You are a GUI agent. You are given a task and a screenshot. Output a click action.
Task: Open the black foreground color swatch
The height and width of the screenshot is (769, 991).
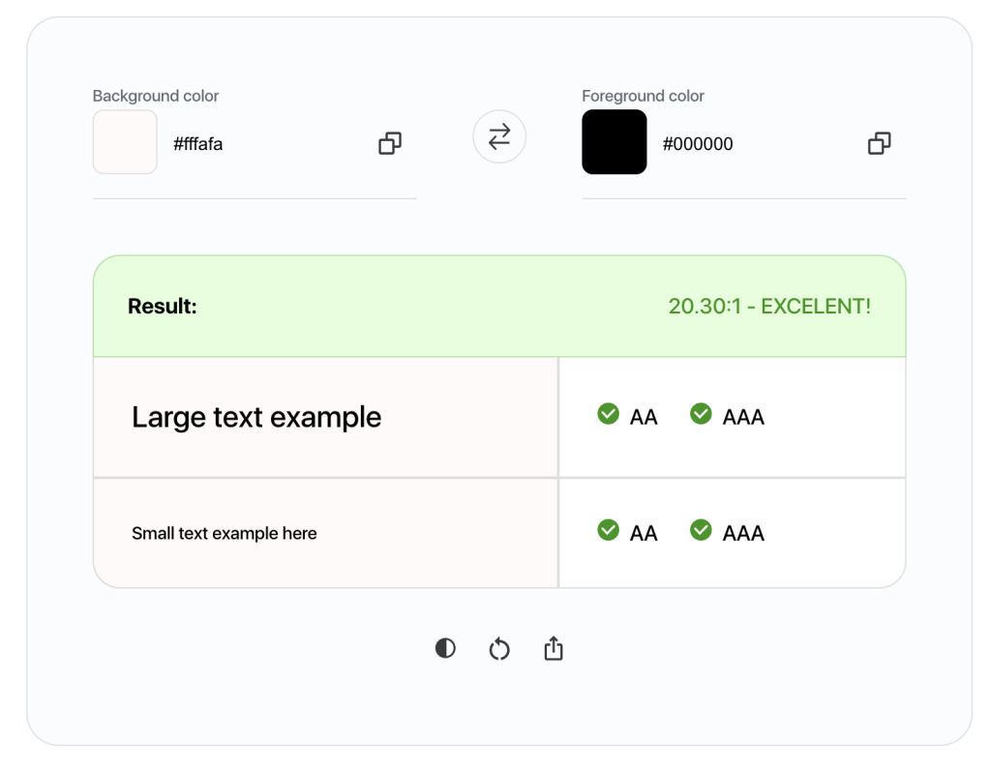[x=614, y=141]
